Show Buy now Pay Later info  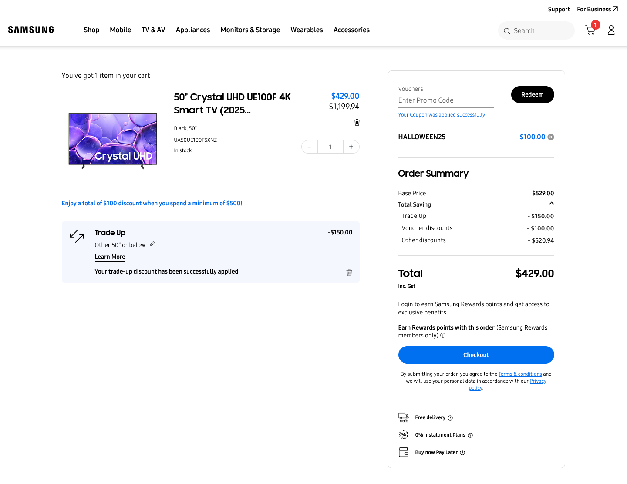[462, 453]
